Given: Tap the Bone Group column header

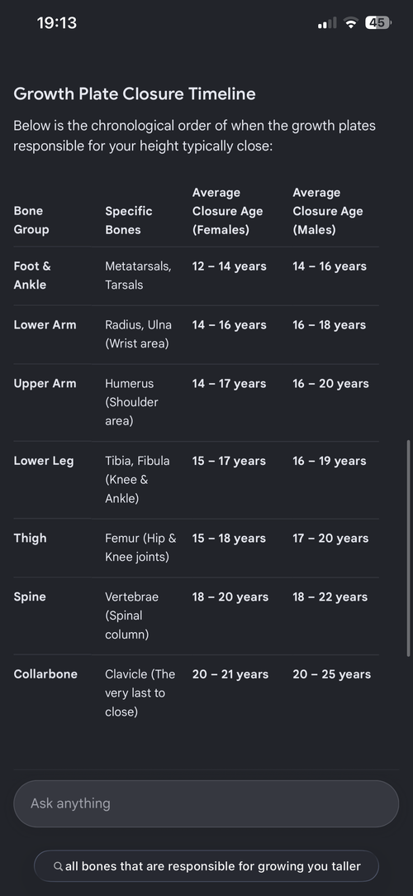Looking at the screenshot, I should (x=31, y=220).
